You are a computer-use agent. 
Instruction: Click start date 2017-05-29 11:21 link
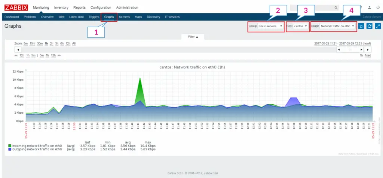coord(326,43)
